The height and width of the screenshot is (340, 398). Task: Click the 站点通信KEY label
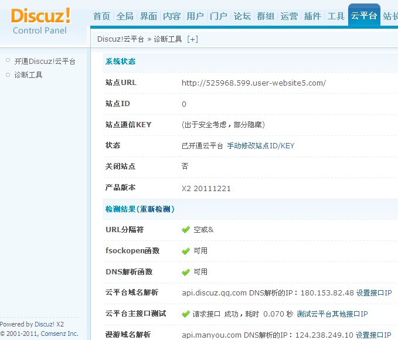[128, 124]
